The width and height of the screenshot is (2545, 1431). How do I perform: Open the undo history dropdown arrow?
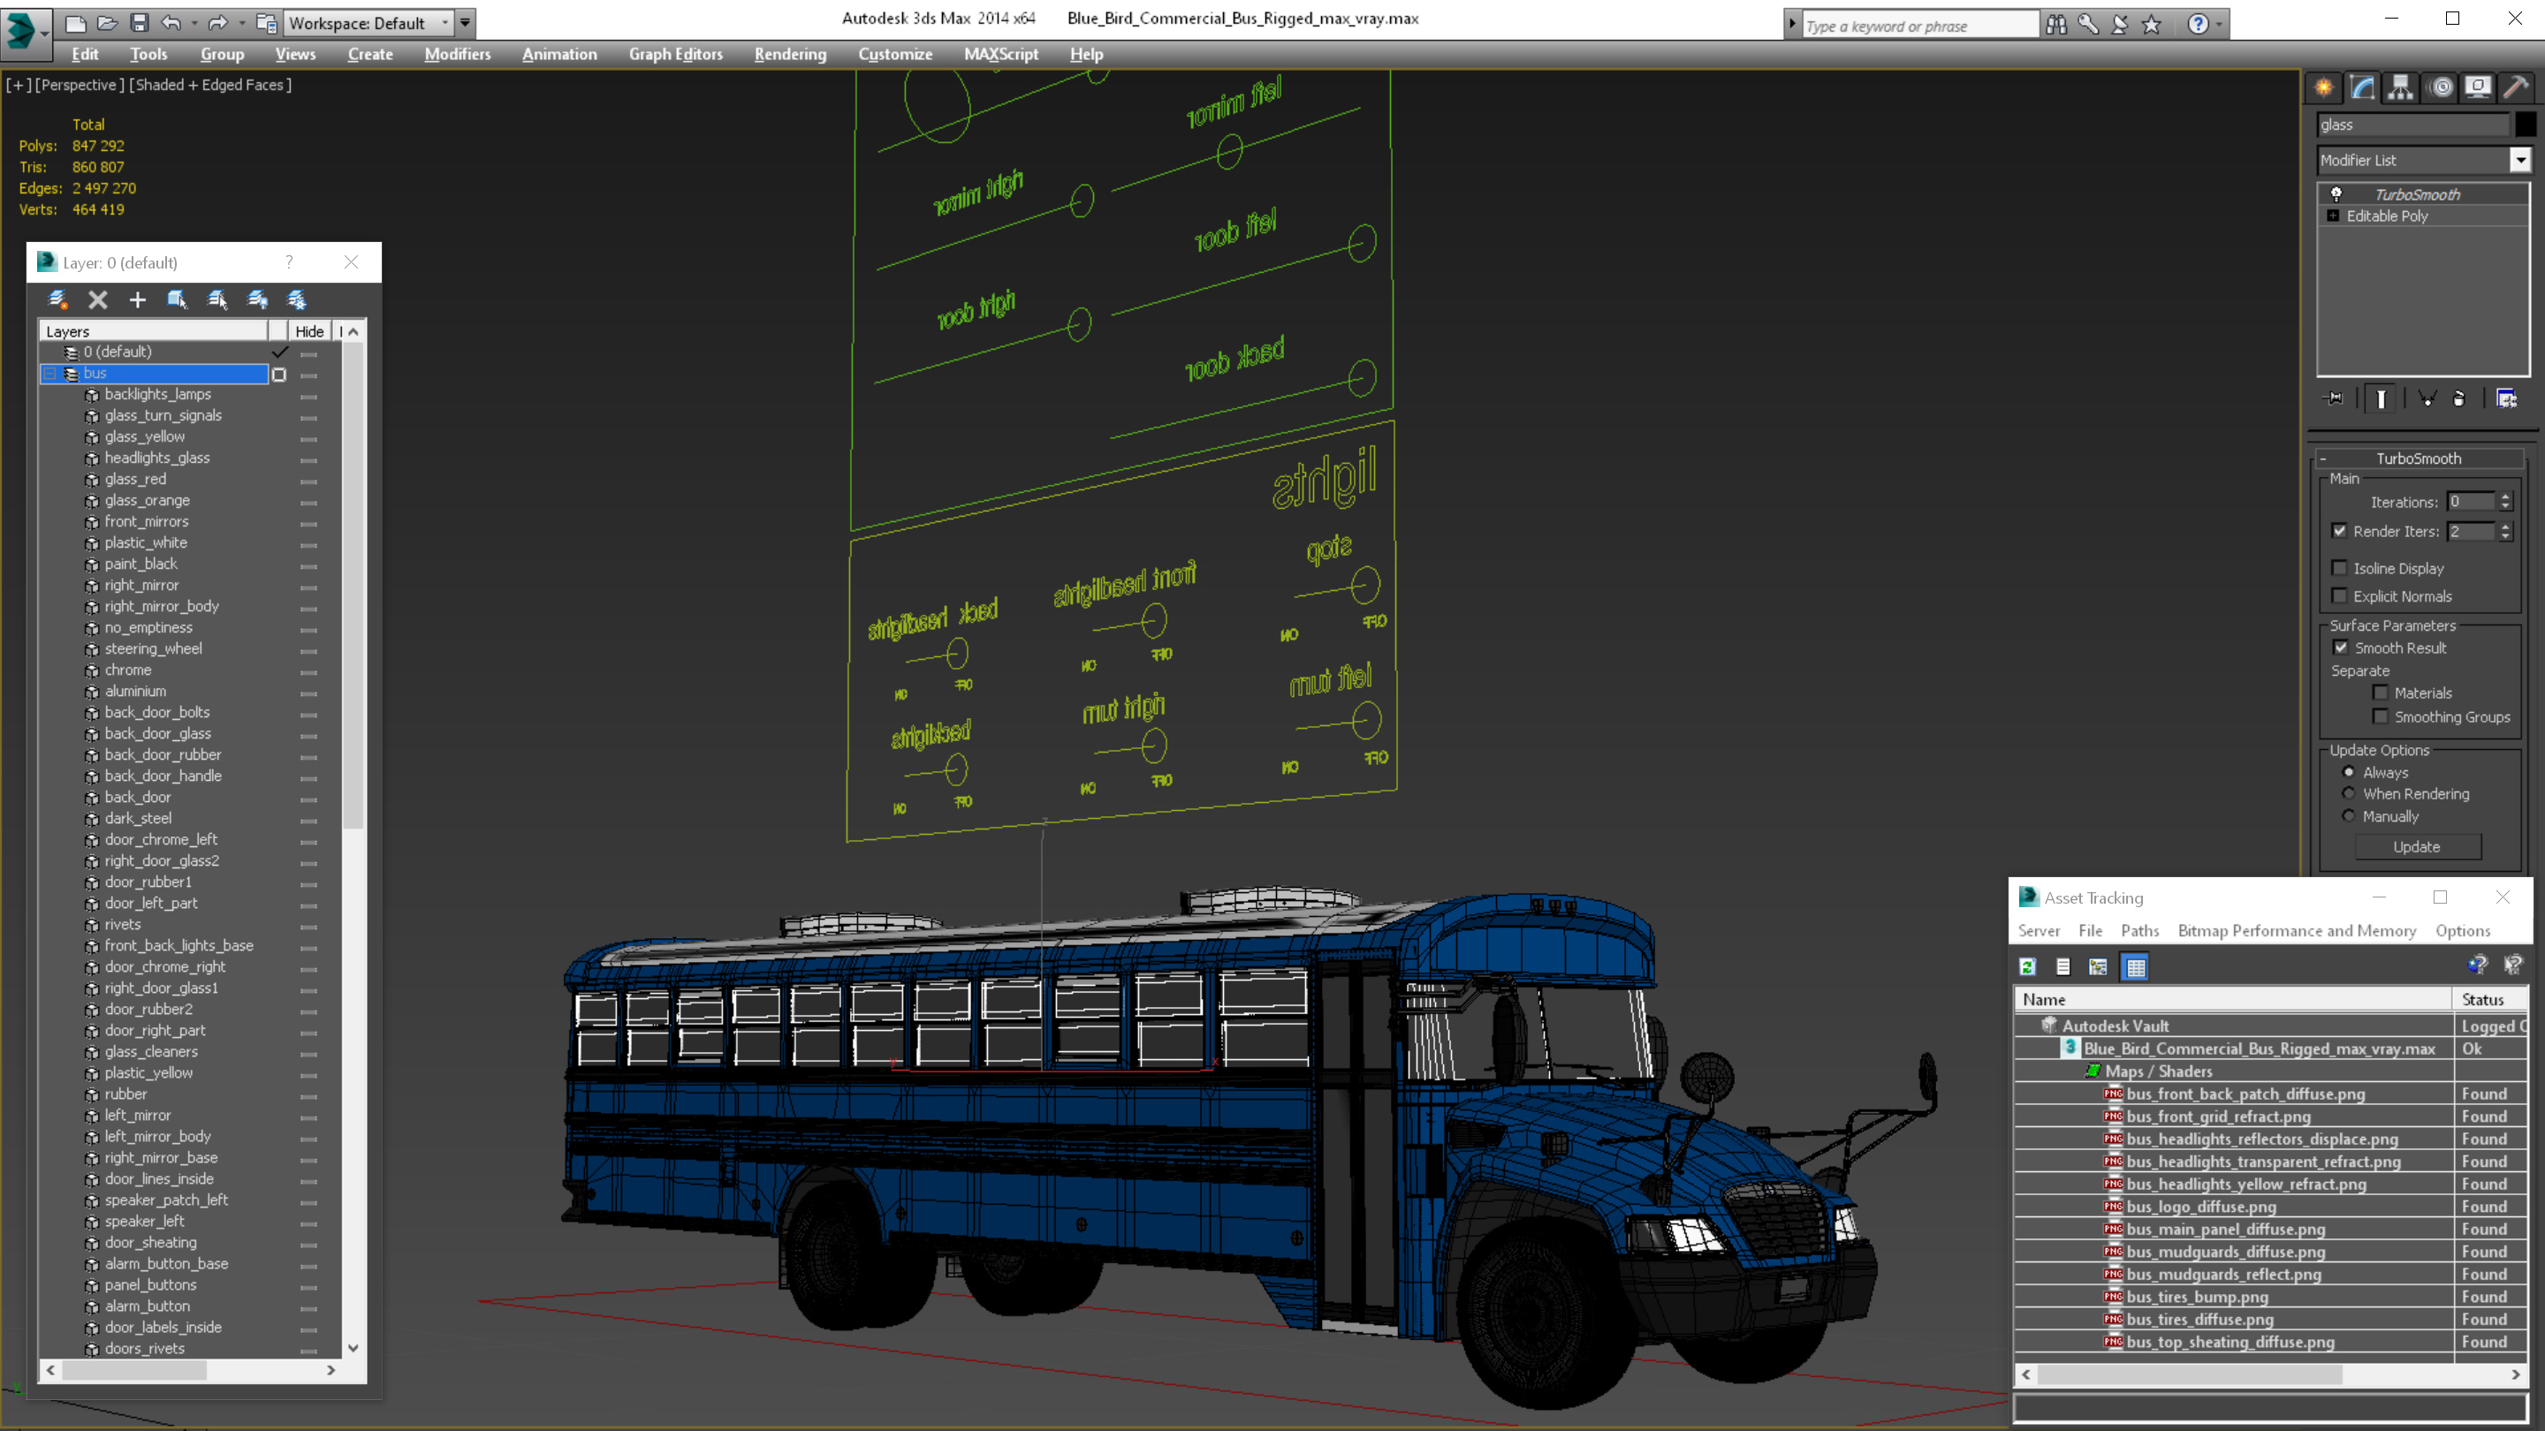coord(194,23)
